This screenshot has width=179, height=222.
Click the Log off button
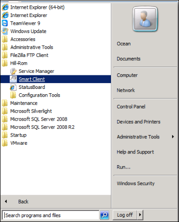(125, 215)
